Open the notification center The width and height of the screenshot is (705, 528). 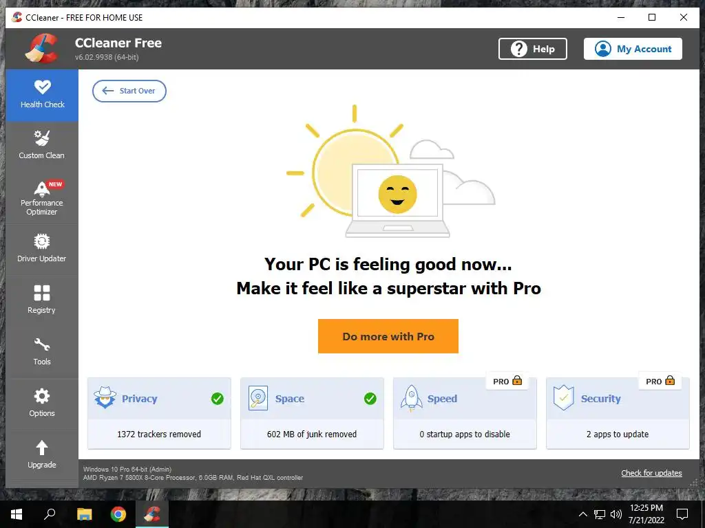click(682, 514)
